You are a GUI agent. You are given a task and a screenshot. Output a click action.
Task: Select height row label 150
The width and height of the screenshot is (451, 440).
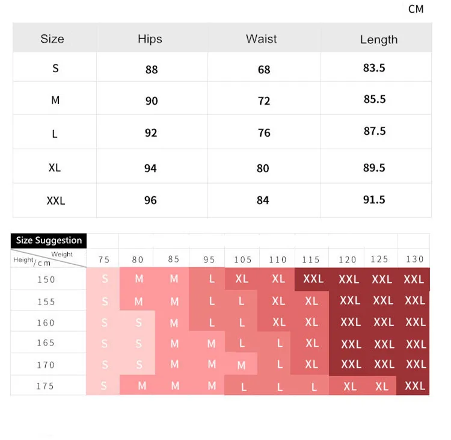46,279
